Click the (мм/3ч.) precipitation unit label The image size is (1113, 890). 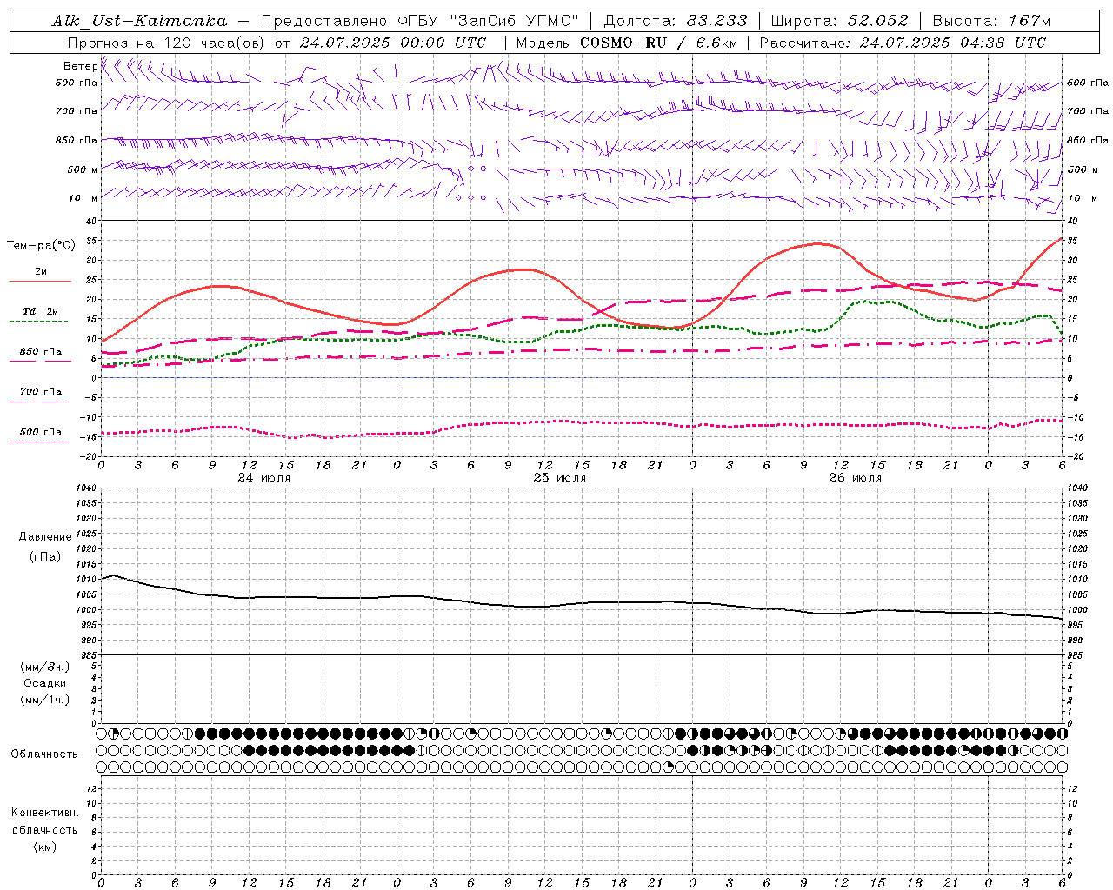pos(45,667)
